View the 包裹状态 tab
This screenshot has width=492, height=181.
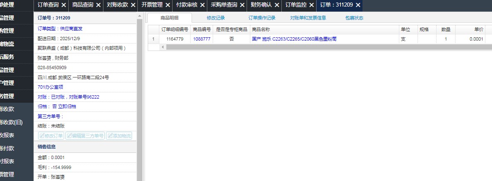tap(354, 18)
